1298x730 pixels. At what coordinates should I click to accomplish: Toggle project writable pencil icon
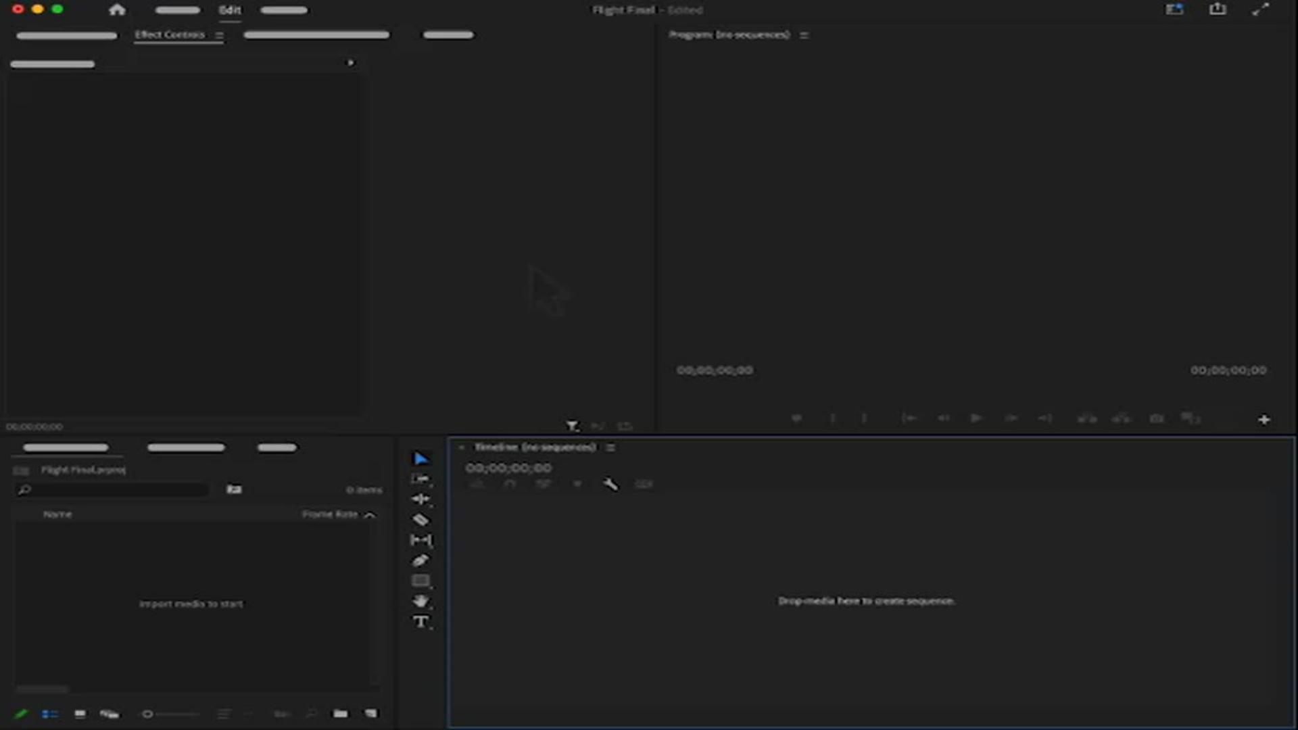(x=21, y=714)
